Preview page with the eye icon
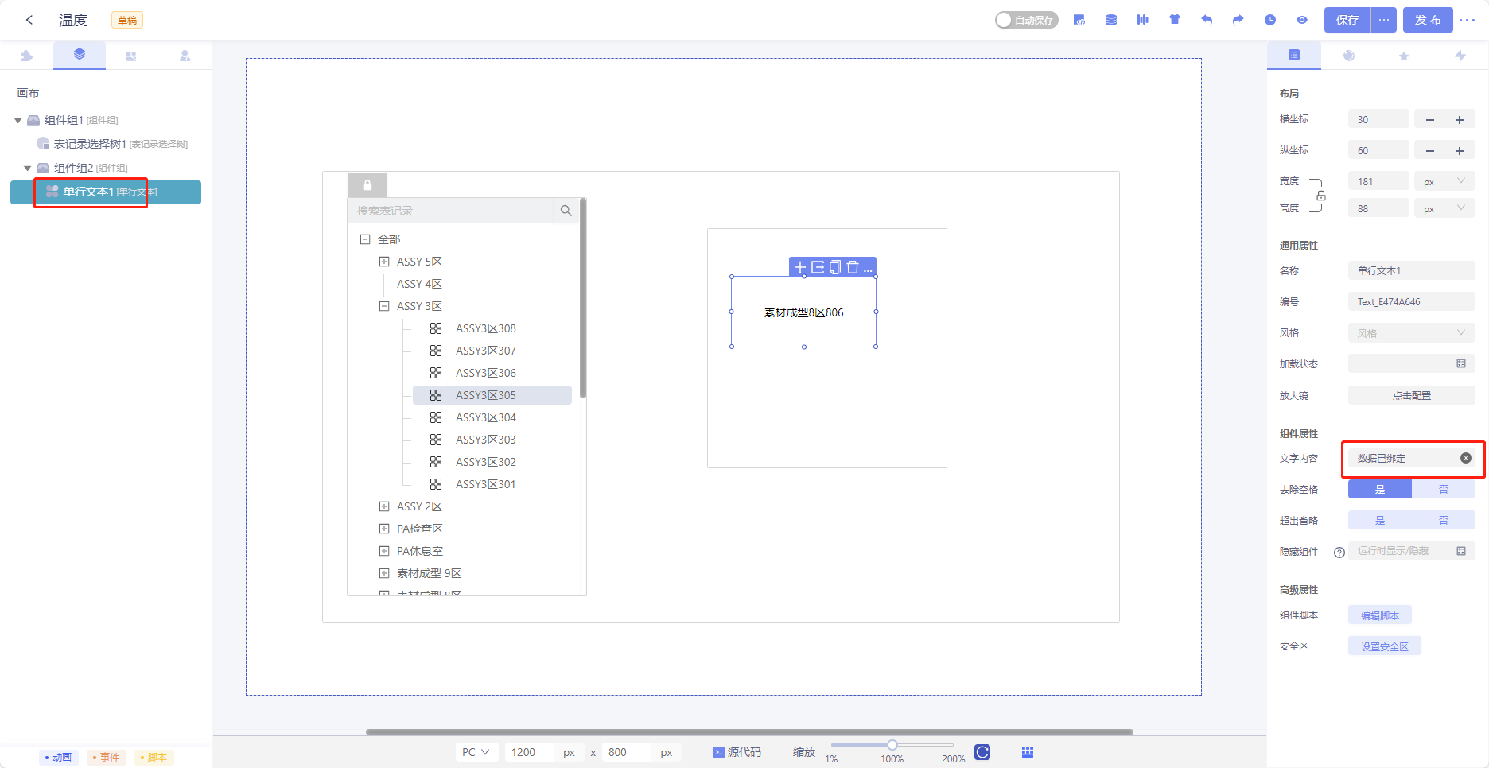The width and height of the screenshot is (1489, 768). 1302,20
